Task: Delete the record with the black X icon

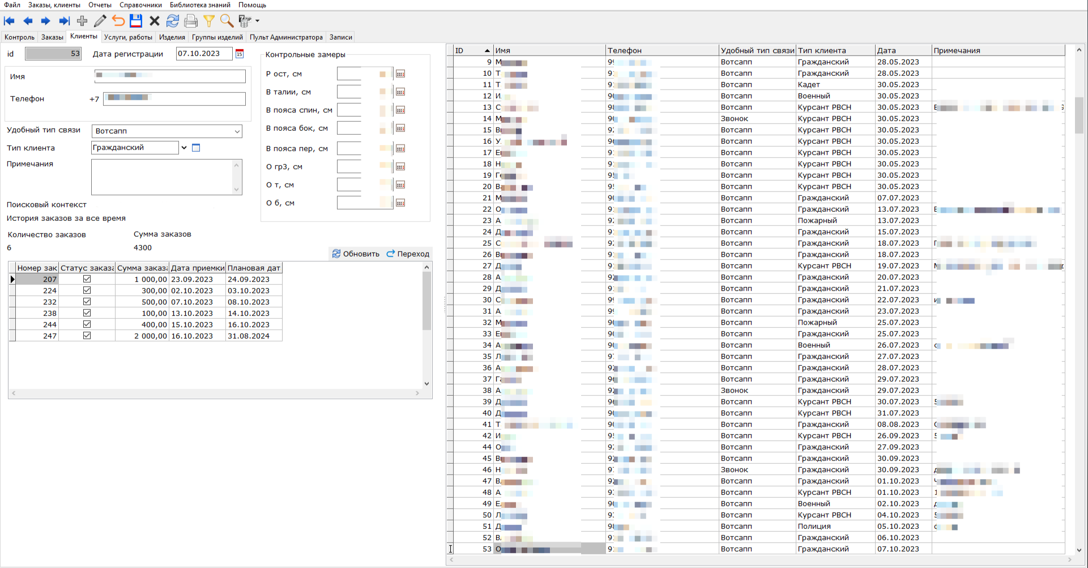Action: click(x=154, y=22)
